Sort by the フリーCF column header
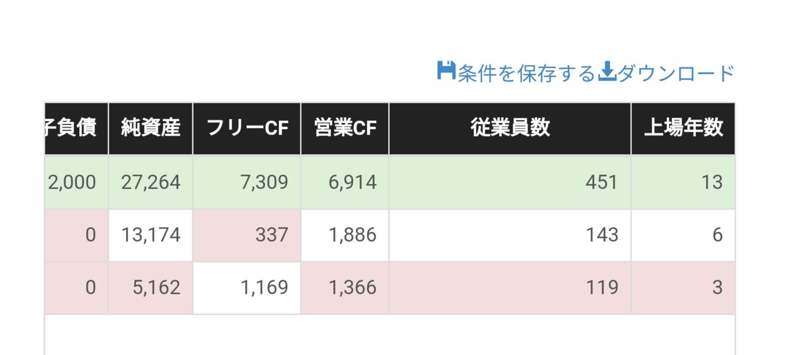The height and width of the screenshot is (355, 798). tap(247, 128)
